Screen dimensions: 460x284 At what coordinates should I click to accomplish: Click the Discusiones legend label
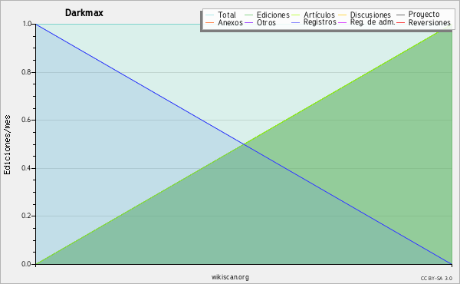370,15
